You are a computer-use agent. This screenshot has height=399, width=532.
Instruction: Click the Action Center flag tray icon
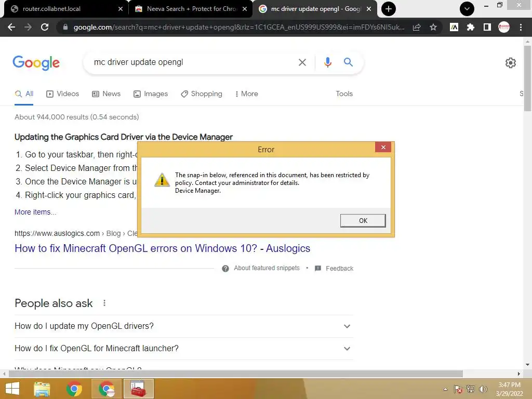458,389
